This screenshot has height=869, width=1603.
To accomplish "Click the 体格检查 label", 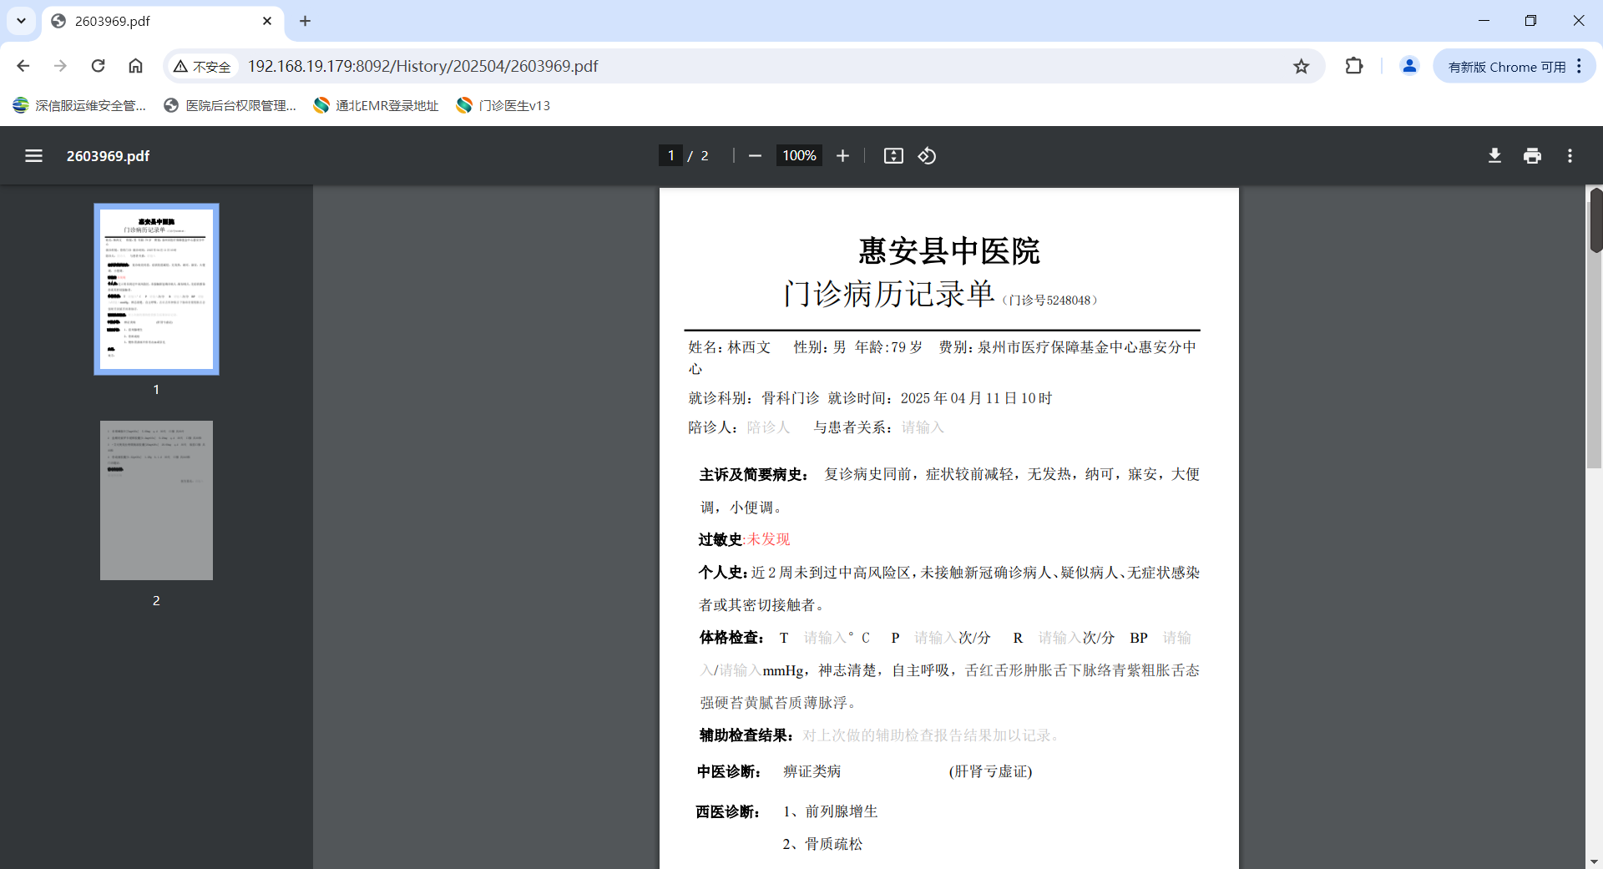I will click(x=731, y=638).
